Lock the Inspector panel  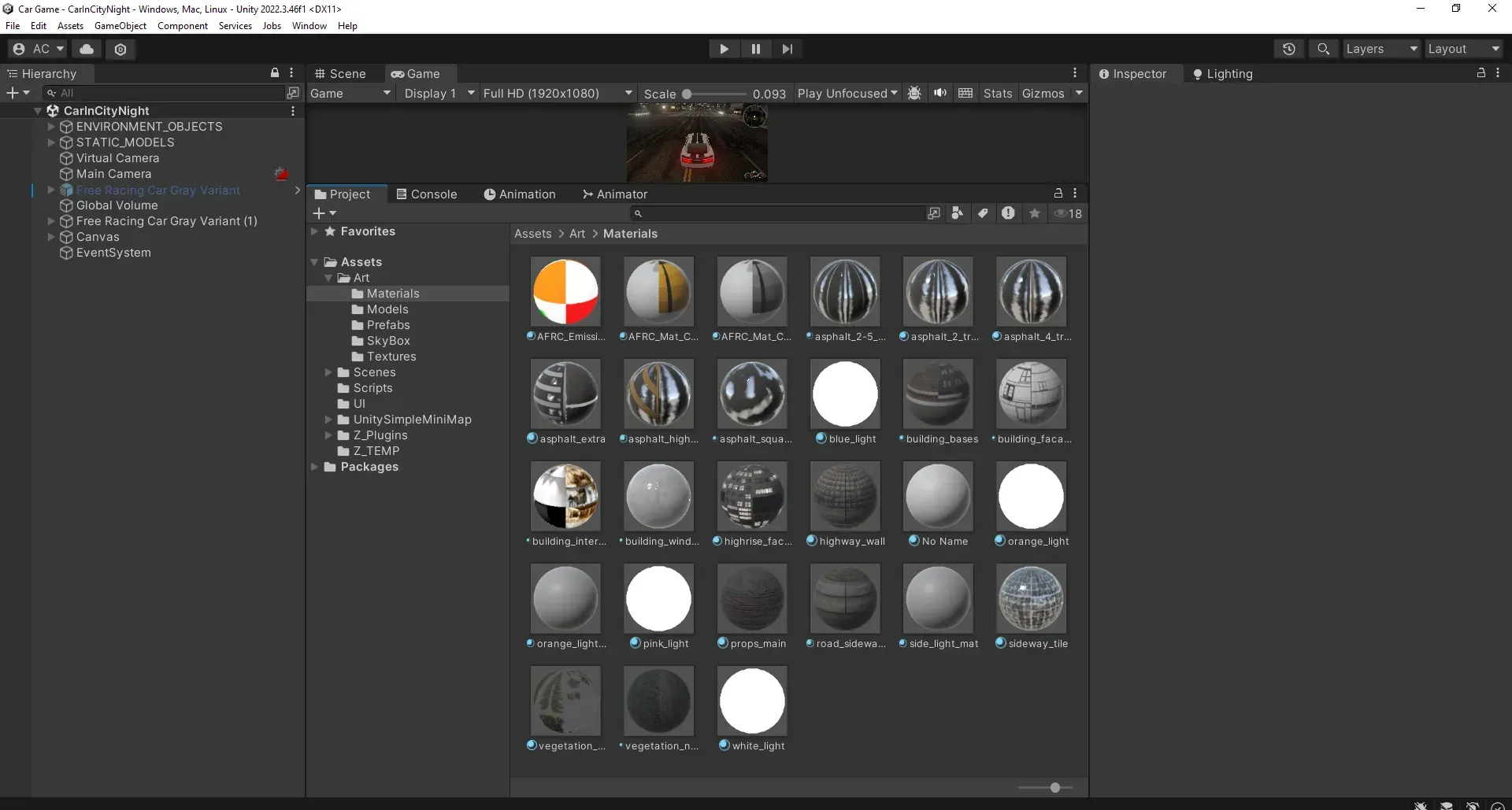[x=1481, y=72]
